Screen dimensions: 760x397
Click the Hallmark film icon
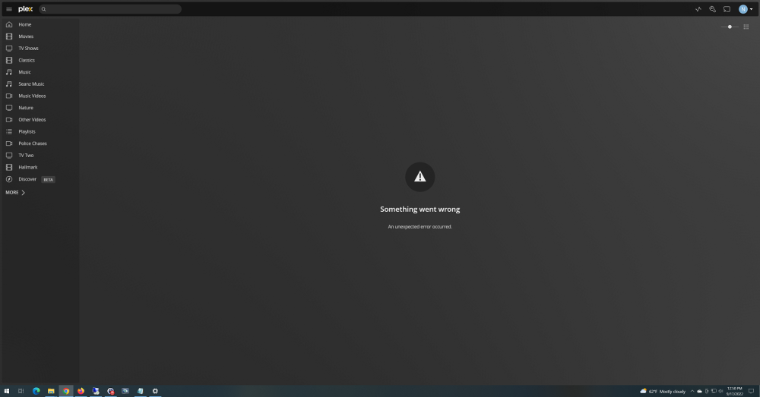[x=8, y=167]
